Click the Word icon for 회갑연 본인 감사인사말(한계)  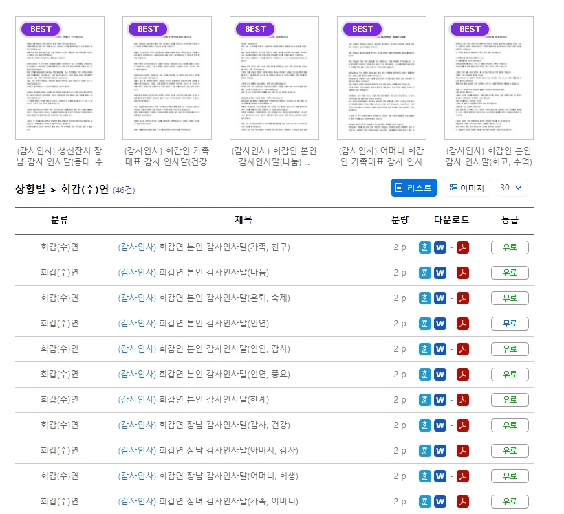pyautogui.click(x=440, y=399)
